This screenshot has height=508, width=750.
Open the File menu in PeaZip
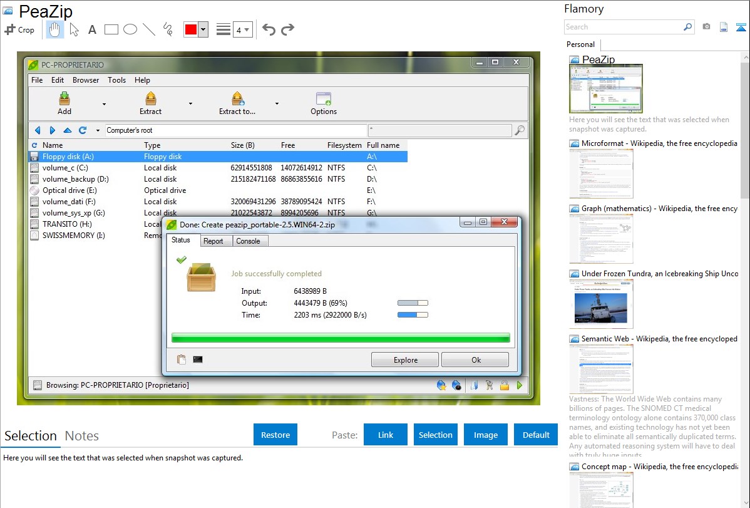(x=37, y=80)
